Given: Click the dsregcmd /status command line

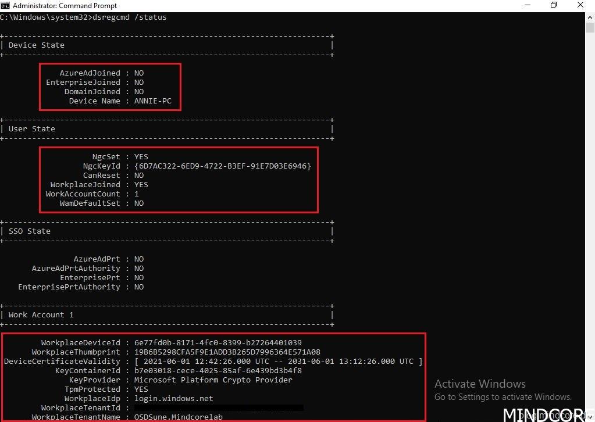Looking at the screenshot, I should (128, 17).
